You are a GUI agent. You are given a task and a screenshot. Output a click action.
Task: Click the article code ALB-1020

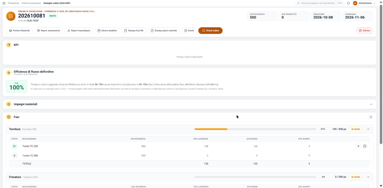[33, 21]
